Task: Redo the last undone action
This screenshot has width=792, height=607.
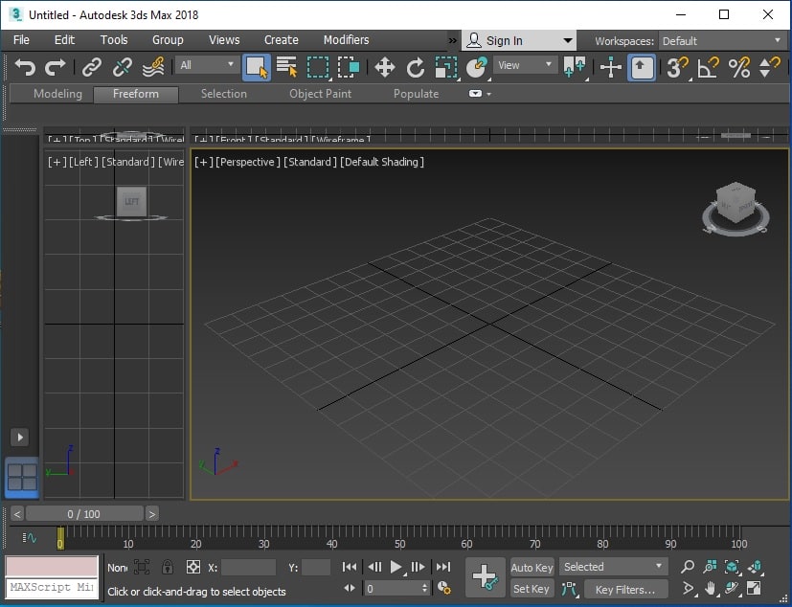Action: pos(55,67)
